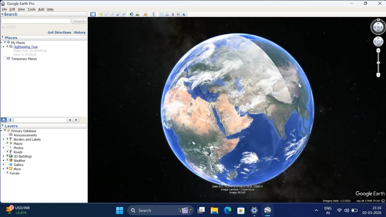Click the zoom slider handle
The height and width of the screenshot is (217, 386).
click(378, 63)
